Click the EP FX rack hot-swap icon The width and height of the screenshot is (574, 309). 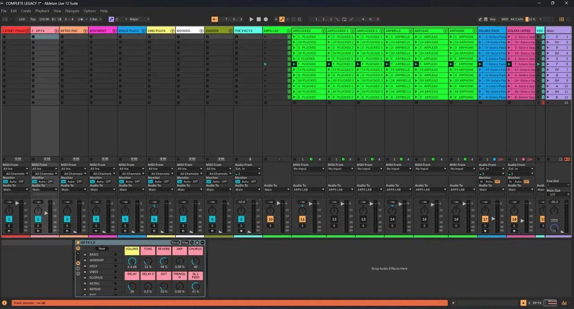tap(193, 242)
